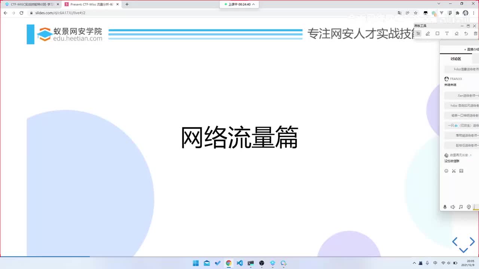Open Mail app from taskbar
This screenshot has height=269, width=479.
tap(207, 263)
